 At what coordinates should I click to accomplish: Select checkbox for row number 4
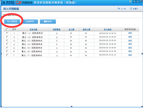click(7, 44)
